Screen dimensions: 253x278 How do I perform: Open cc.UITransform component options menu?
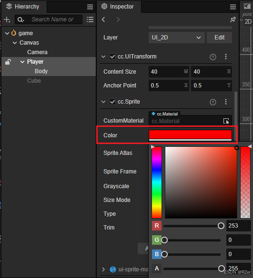click(x=226, y=57)
